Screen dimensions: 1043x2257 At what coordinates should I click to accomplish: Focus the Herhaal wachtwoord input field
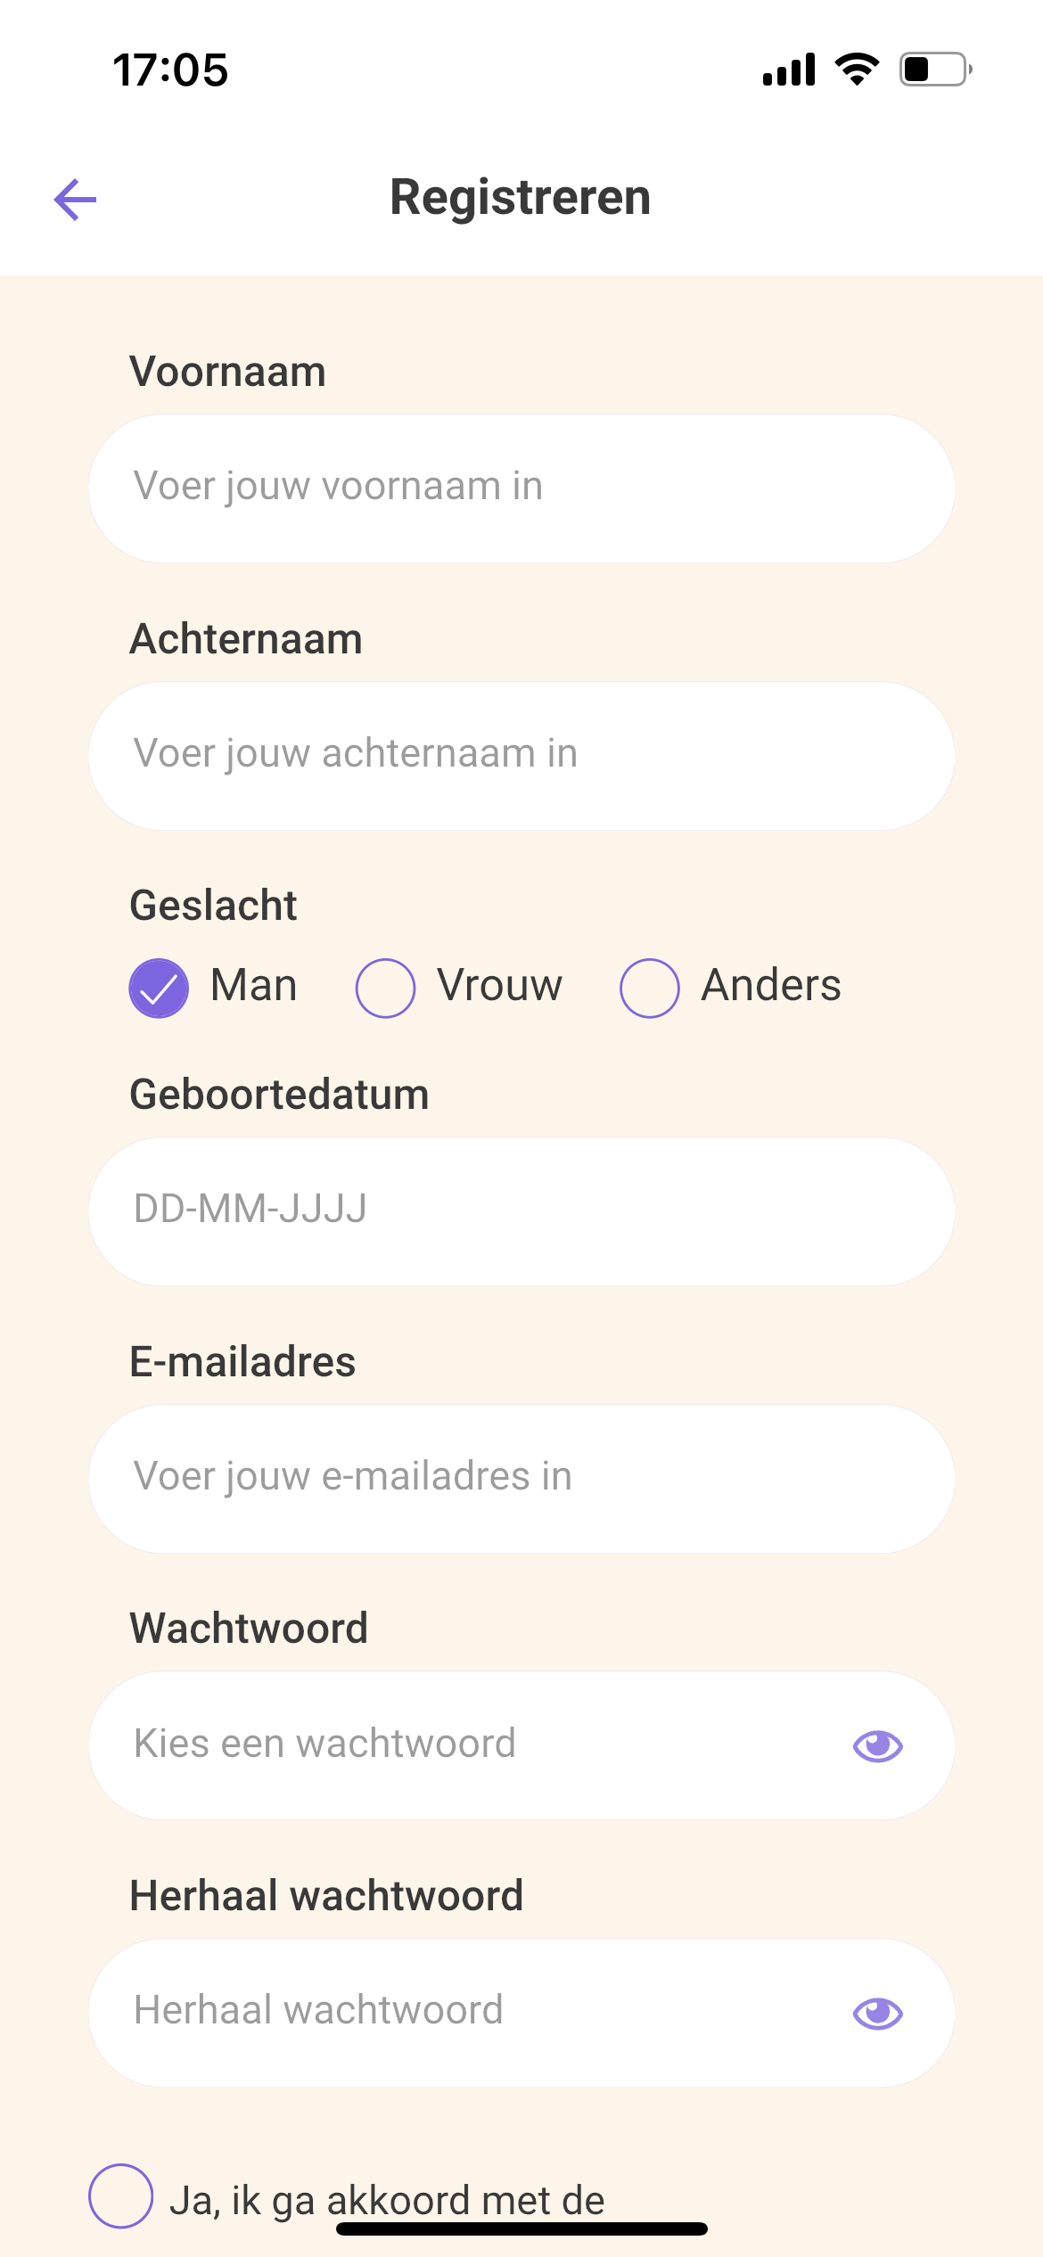464,2013
